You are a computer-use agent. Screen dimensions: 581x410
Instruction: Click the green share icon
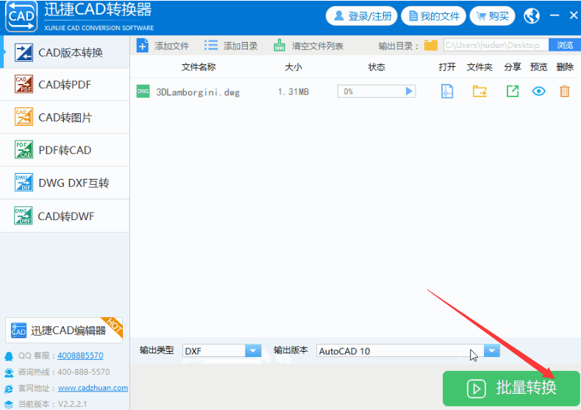(512, 91)
